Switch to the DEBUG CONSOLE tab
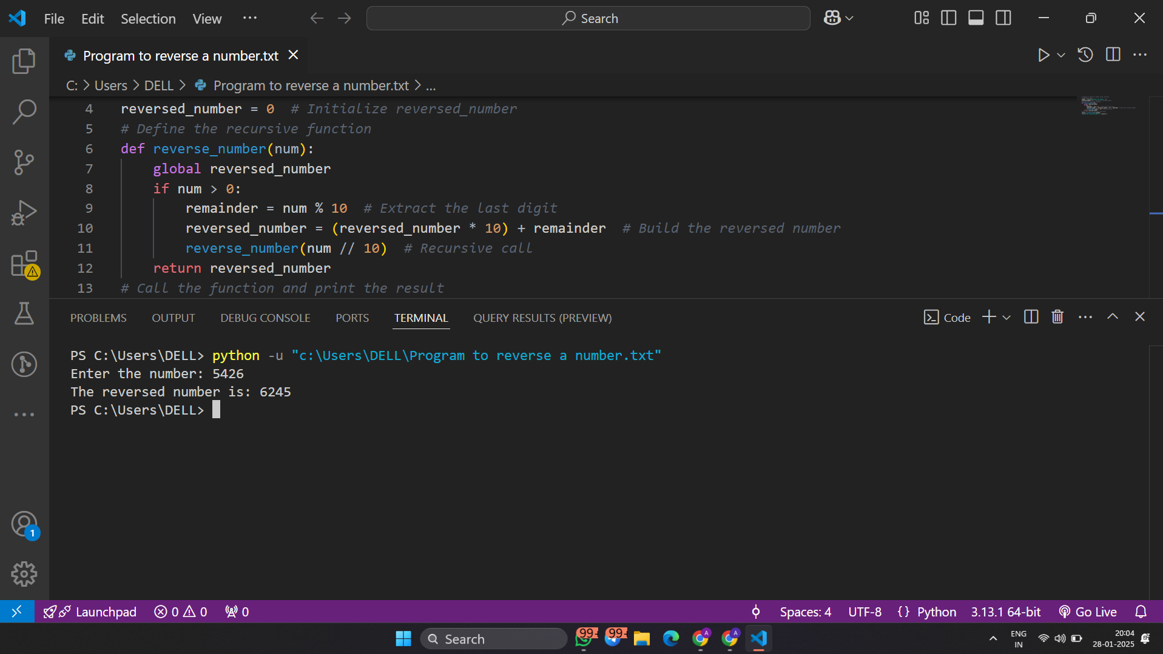1163x654 pixels. coord(265,318)
